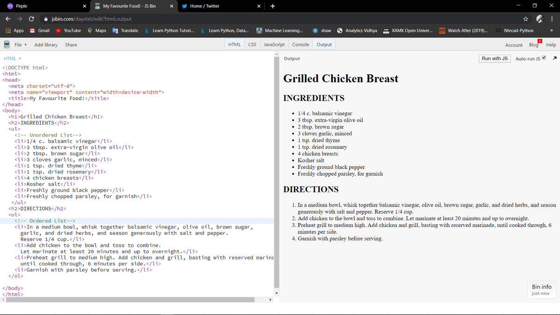This screenshot has width=560, height=315.
Task: Open a new browser tab
Action: [x=273, y=6]
